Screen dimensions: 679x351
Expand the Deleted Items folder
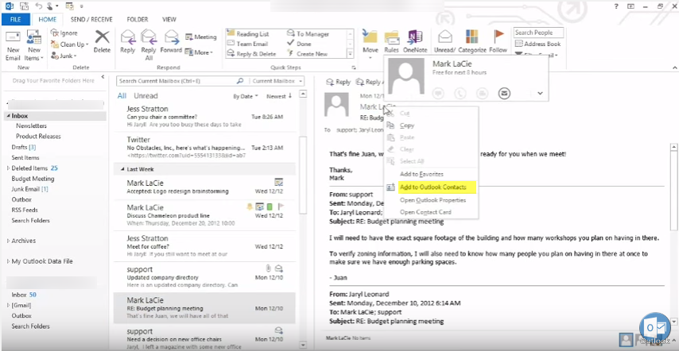pos(8,168)
